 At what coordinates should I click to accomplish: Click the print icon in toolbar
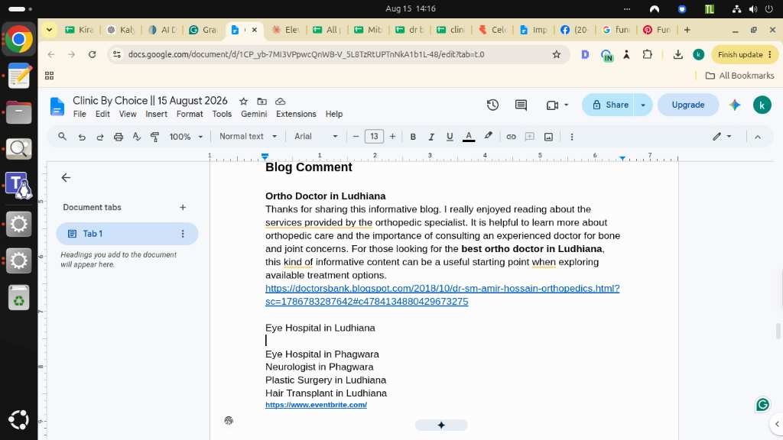(x=119, y=137)
